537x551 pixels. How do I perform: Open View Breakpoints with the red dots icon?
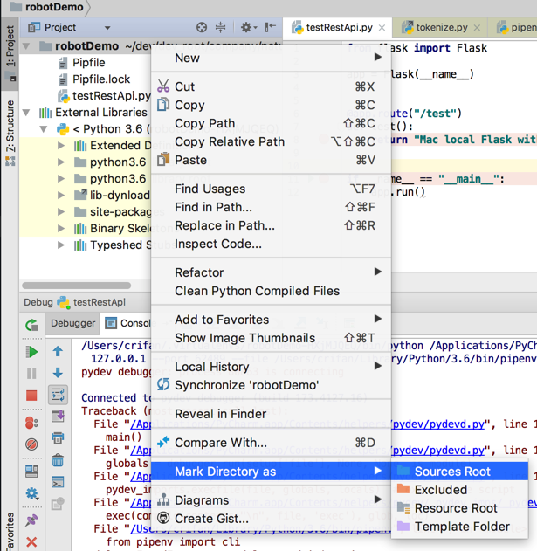pos(31,423)
